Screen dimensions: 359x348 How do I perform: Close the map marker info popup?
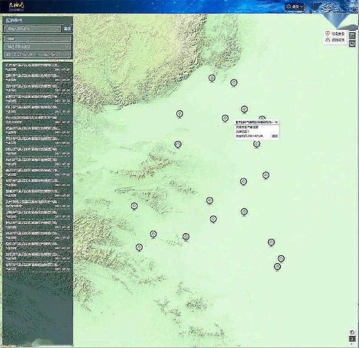tap(276, 122)
